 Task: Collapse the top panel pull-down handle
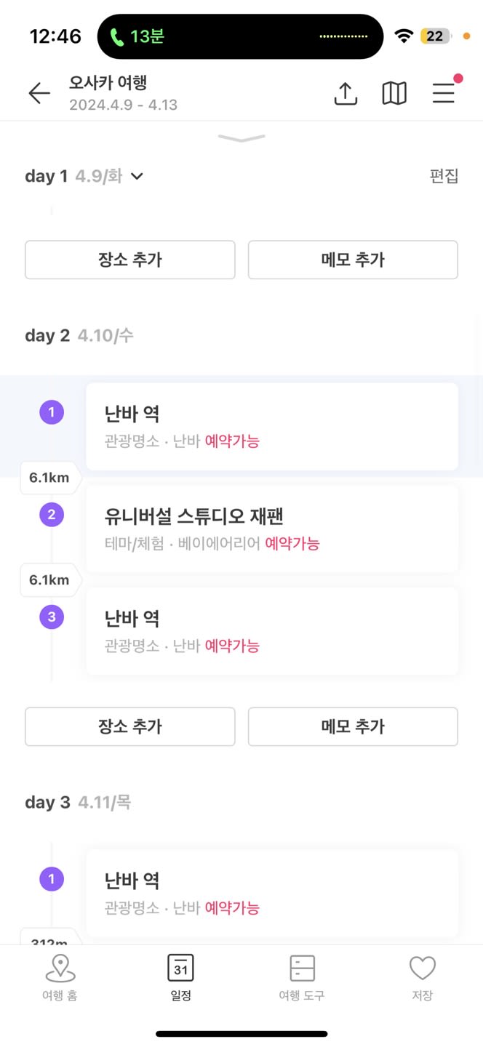pos(242,138)
